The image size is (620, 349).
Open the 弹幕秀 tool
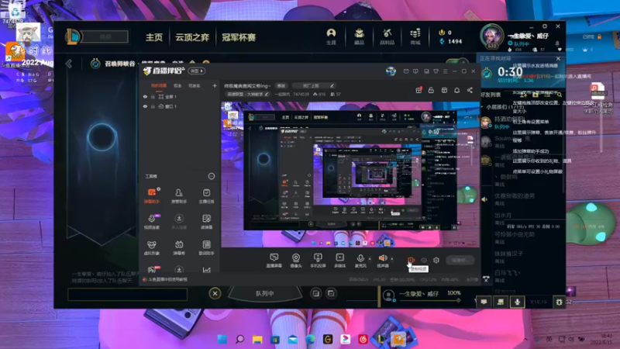click(x=179, y=247)
